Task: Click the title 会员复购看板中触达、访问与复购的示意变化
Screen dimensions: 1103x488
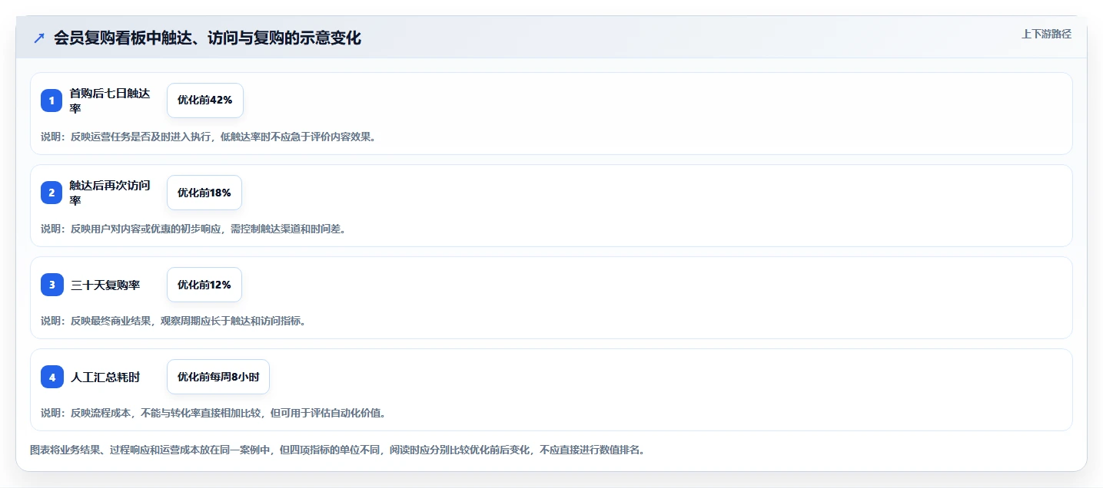Action: pyautogui.click(x=208, y=38)
